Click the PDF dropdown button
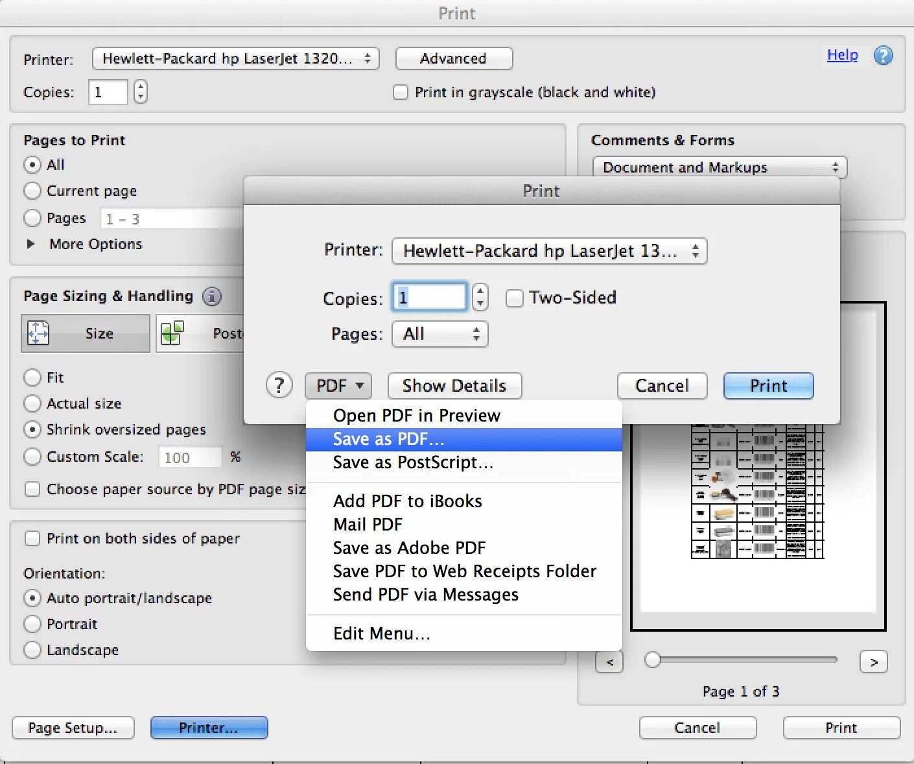This screenshot has height=764, width=914. [x=338, y=386]
